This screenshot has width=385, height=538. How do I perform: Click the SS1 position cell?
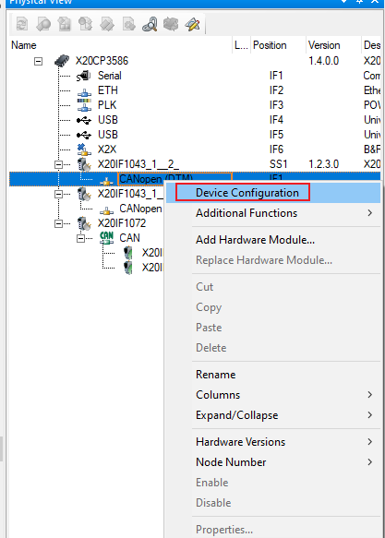tap(278, 164)
